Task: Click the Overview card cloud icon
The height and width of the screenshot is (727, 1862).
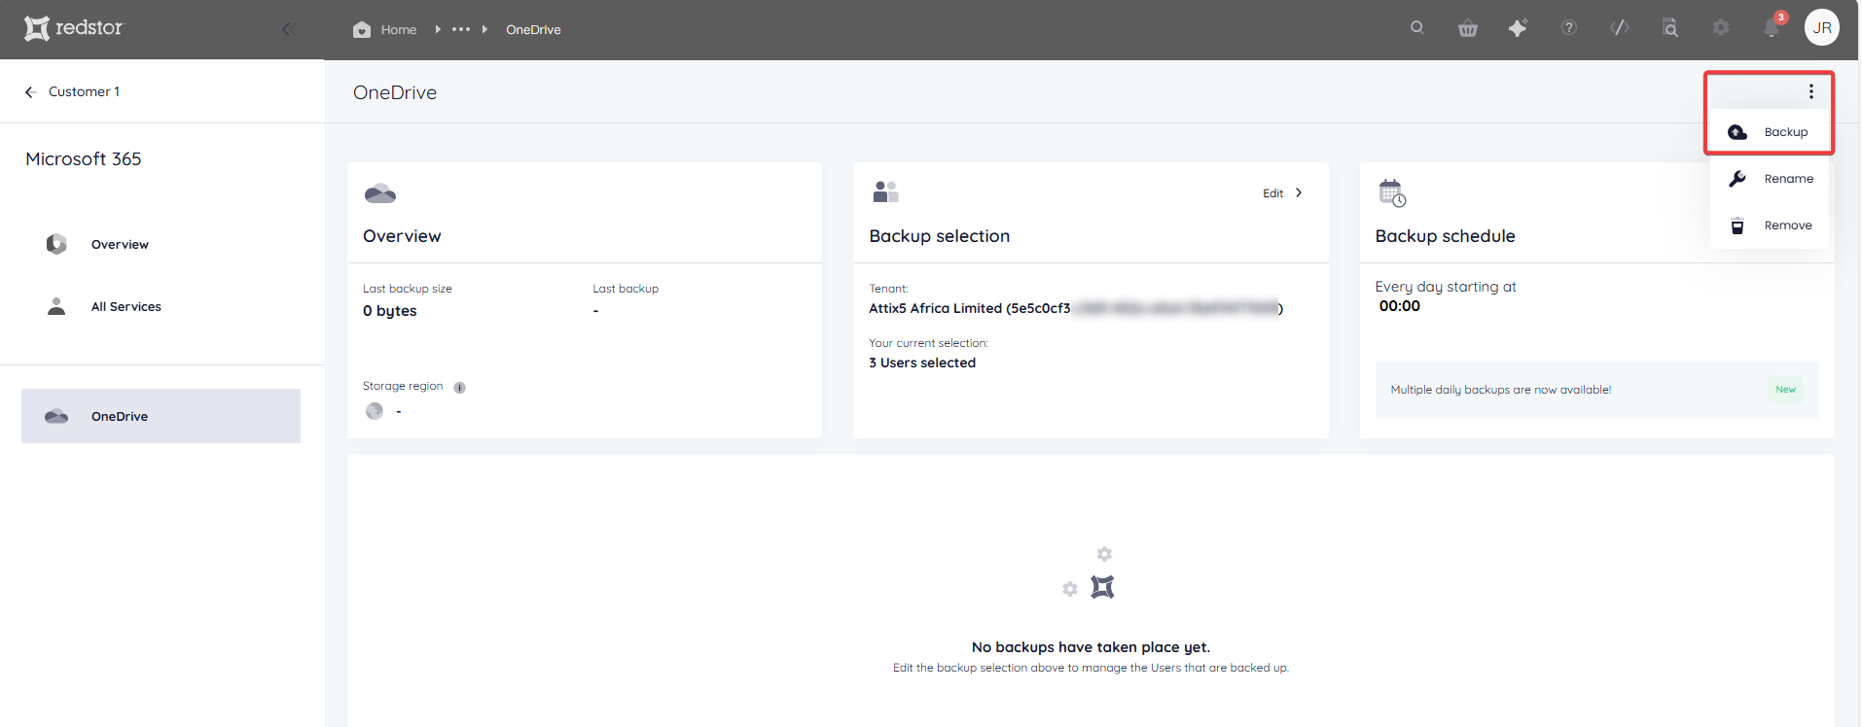Action: click(380, 193)
